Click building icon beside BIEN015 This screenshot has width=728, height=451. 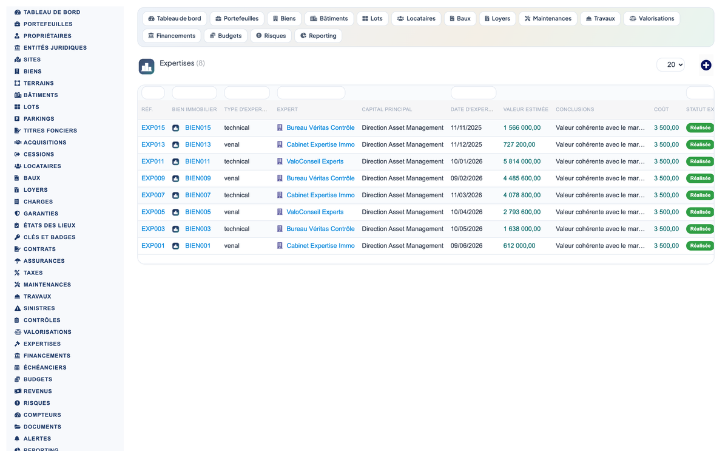coord(175,128)
